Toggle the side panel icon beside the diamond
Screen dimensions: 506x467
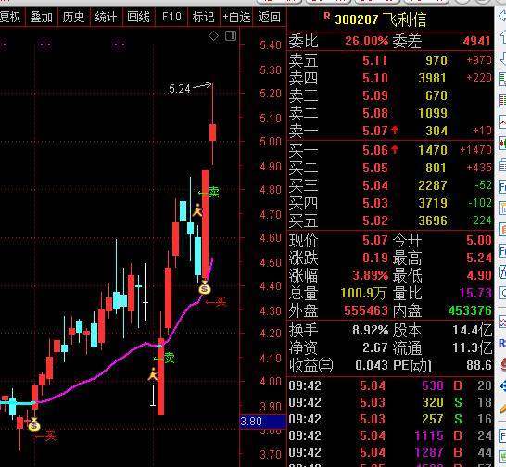click(x=231, y=36)
